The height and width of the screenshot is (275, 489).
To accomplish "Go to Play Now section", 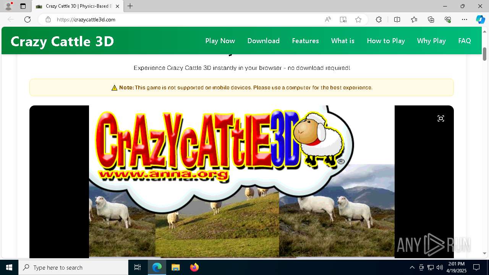I will click(x=220, y=41).
